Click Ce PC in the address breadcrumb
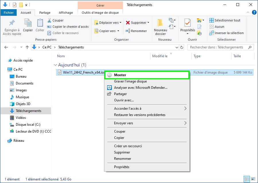 (47, 47)
